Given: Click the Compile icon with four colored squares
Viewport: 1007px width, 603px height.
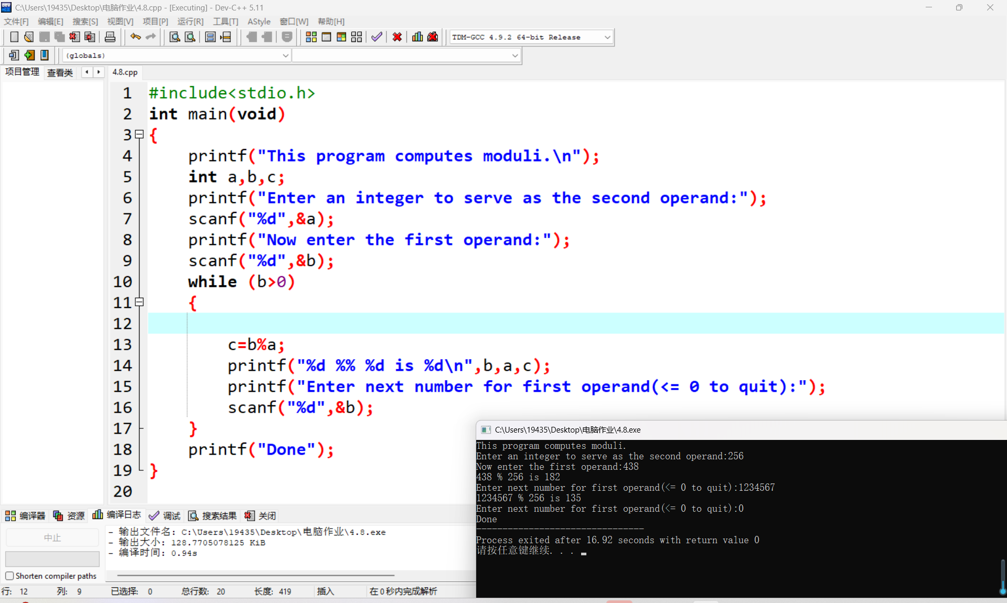Looking at the screenshot, I should pos(311,37).
